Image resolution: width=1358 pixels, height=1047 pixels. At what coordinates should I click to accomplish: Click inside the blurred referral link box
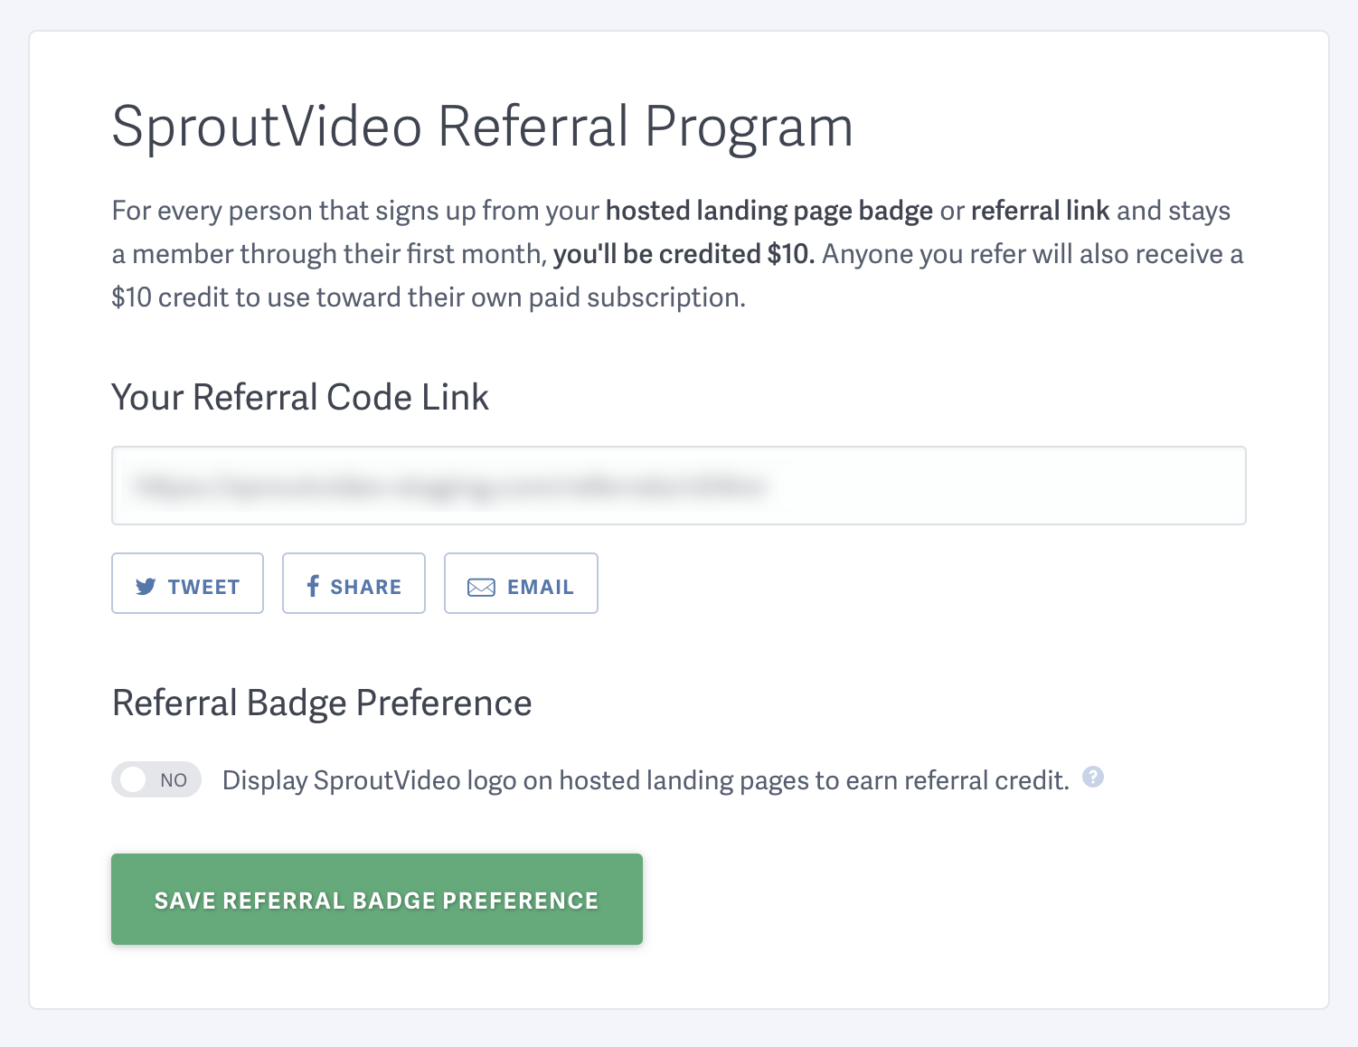(679, 486)
